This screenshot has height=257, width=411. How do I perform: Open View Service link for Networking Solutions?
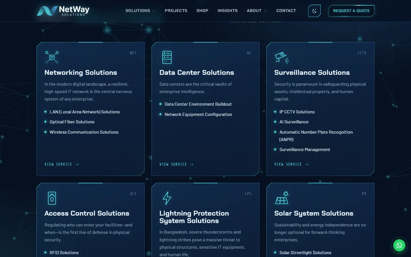[x=62, y=164]
